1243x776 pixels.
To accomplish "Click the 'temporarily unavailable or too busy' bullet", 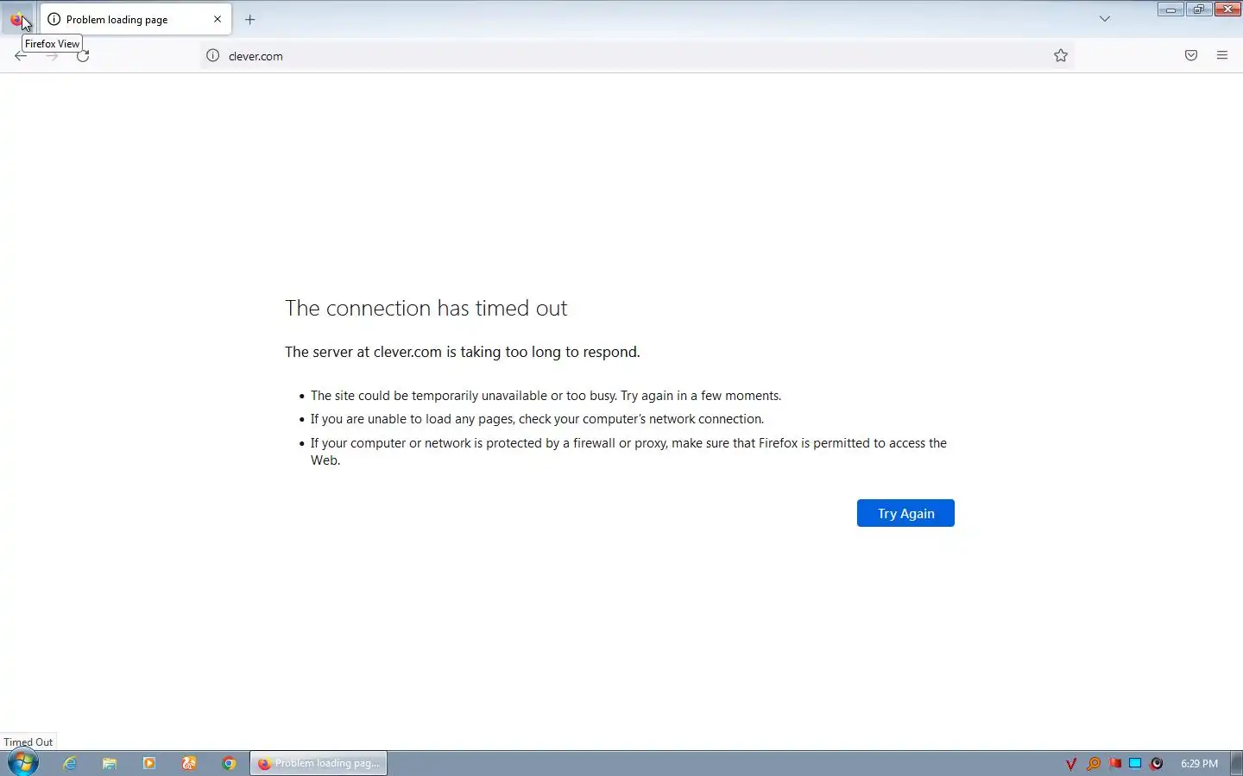I will click(546, 396).
